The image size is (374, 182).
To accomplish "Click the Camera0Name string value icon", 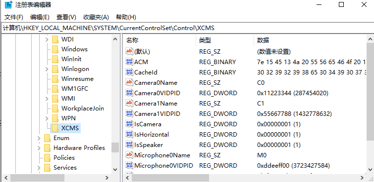I will pos(129,82).
